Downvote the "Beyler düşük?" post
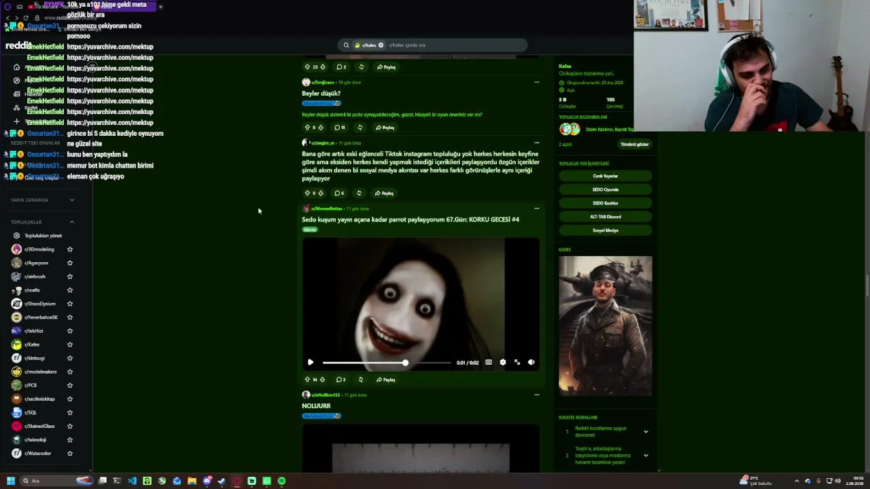This screenshot has width=870, height=489. coord(320,128)
